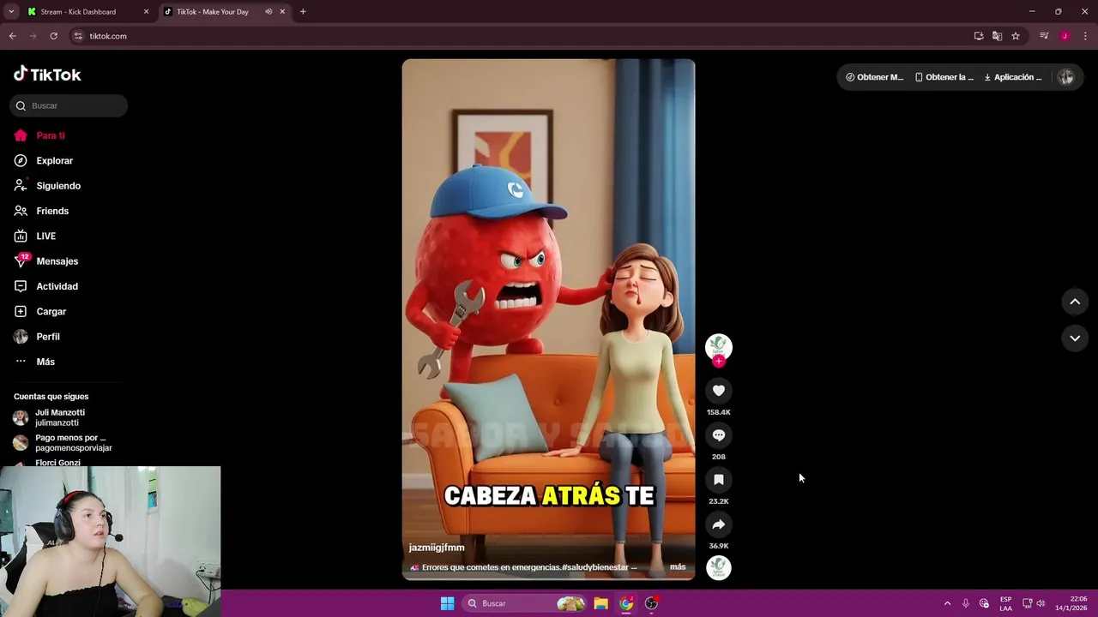This screenshot has height=617, width=1098.
Task: Open Chrome three-dot menu
Action: (1085, 36)
